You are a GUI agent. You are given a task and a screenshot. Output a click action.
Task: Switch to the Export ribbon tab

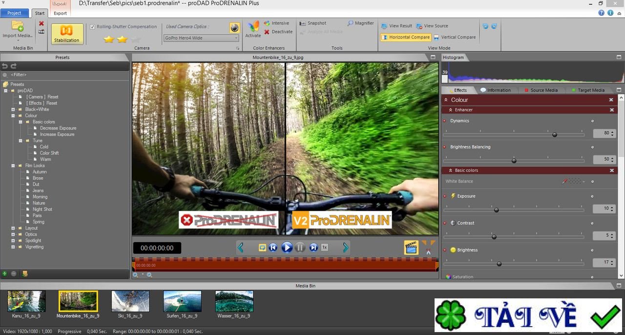[x=61, y=13]
